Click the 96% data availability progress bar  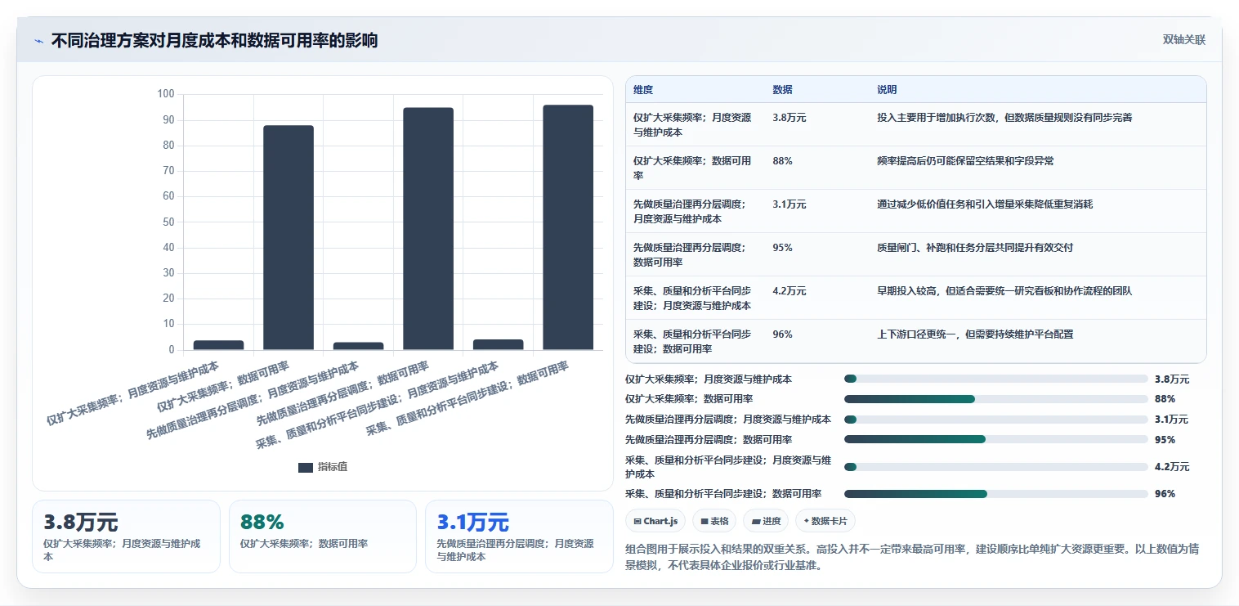coord(995,494)
